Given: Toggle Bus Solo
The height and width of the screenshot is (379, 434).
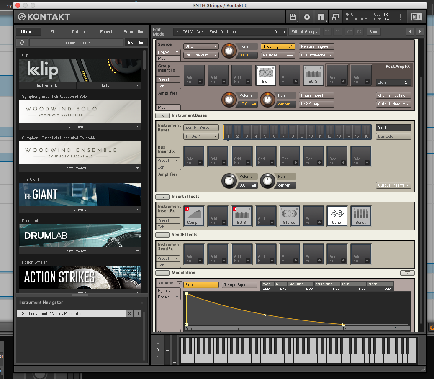Looking at the screenshot, I should tap(393, 136).
